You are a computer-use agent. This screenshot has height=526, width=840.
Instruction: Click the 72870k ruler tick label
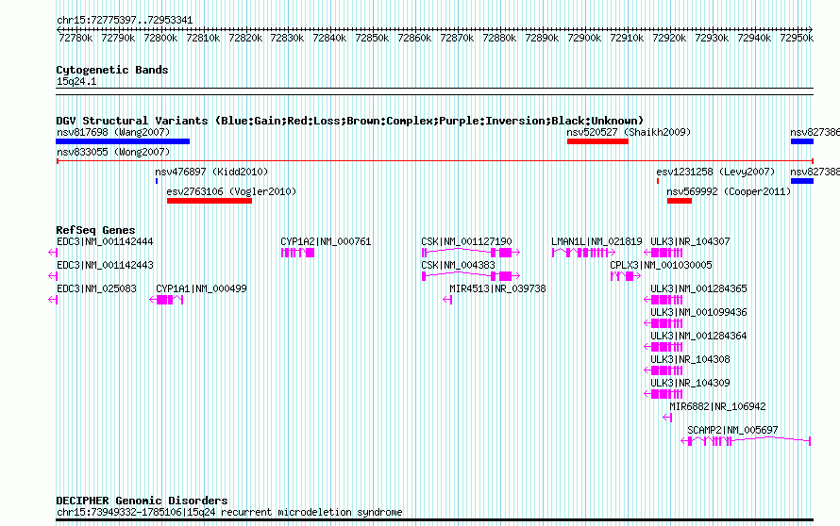pyautogui.click(x=457, y=38)
